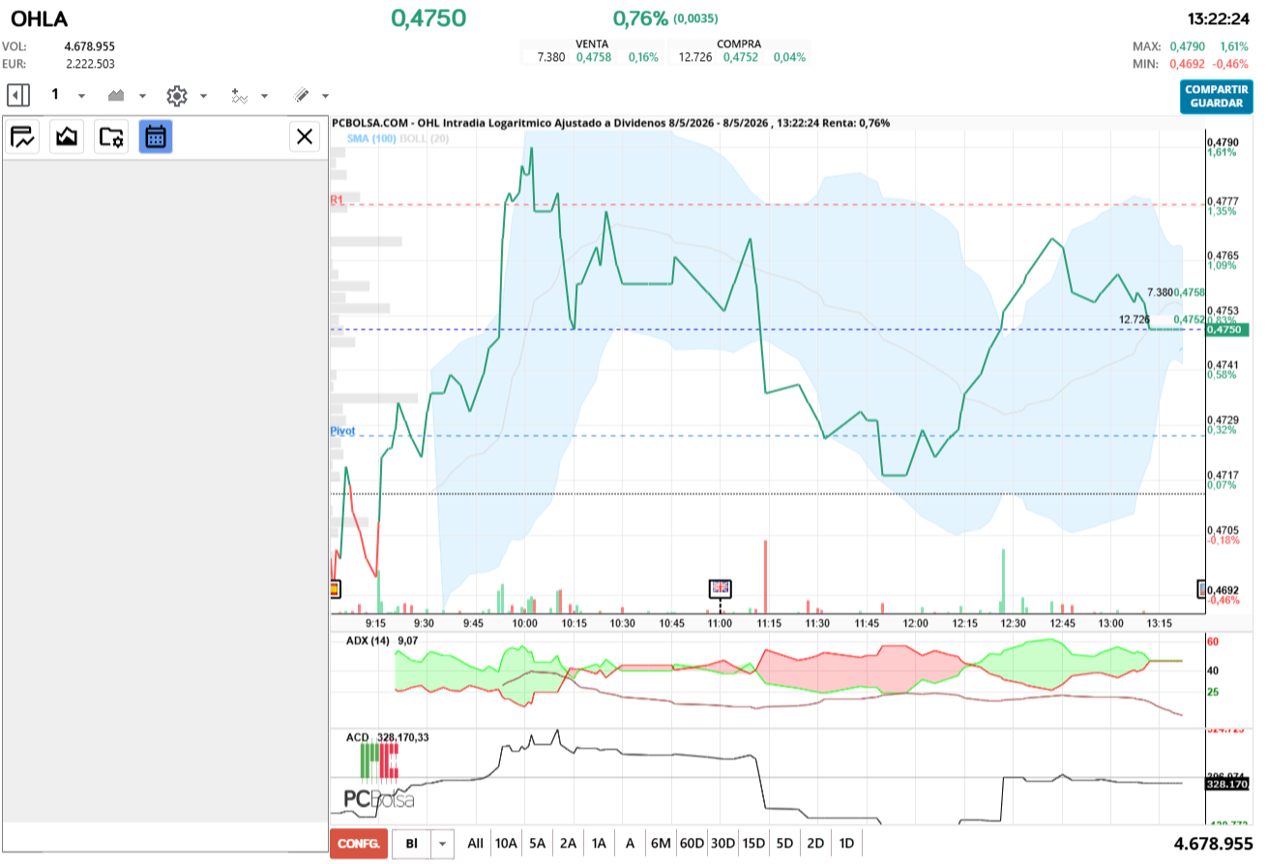The image size is (1268, 864).
Task: Select the drawing pencil tool
Action: pos(301,95)
